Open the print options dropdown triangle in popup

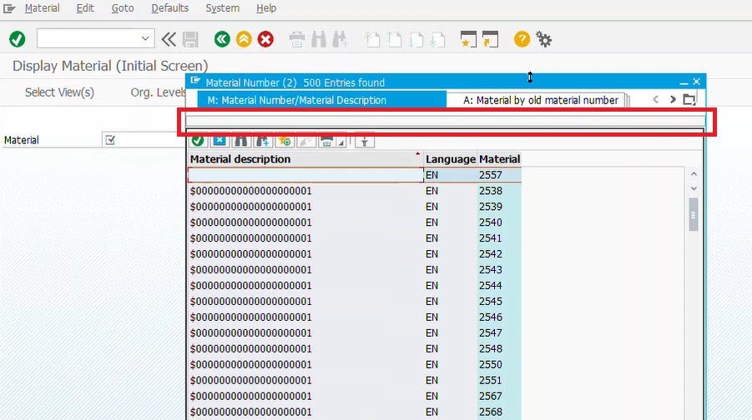[341, 142]
